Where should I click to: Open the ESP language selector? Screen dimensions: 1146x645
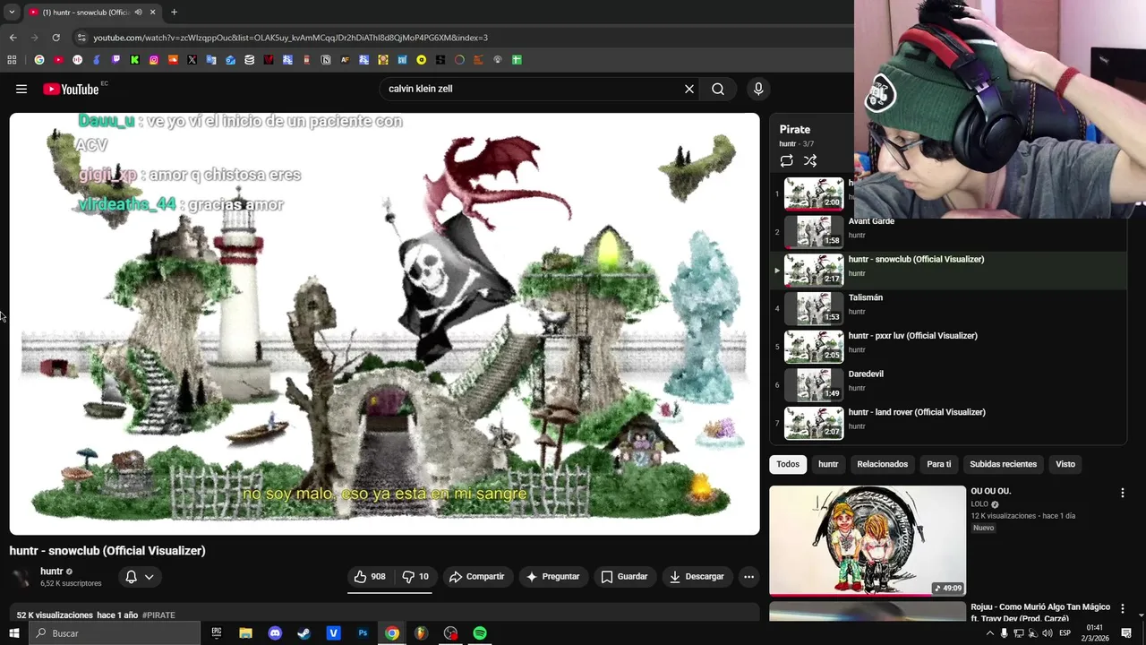point(1065,633)
